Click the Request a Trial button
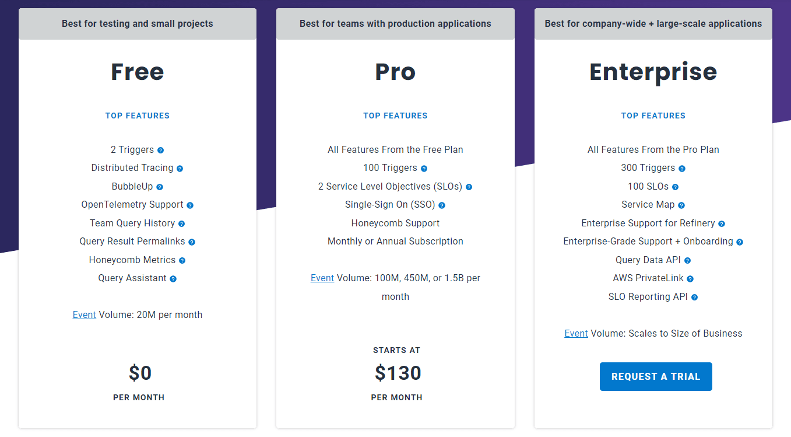 (656, 377)
